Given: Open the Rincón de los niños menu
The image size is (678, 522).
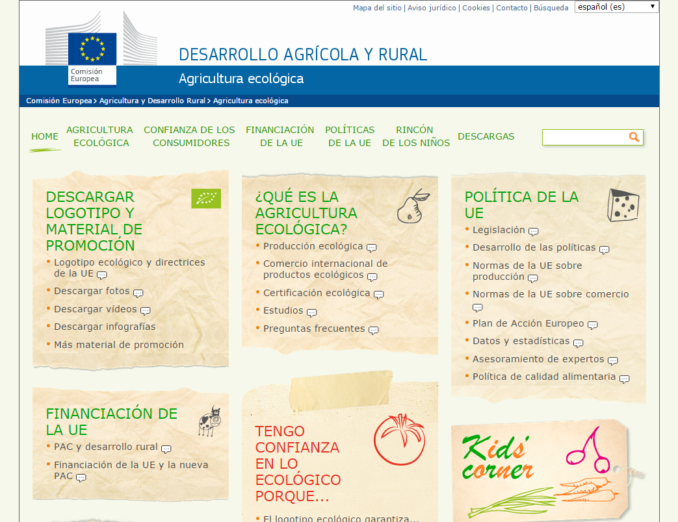Looking at the screenshot, I should coord(415,136).
